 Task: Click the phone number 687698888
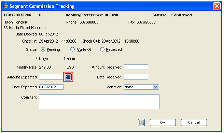coord(89,22)
